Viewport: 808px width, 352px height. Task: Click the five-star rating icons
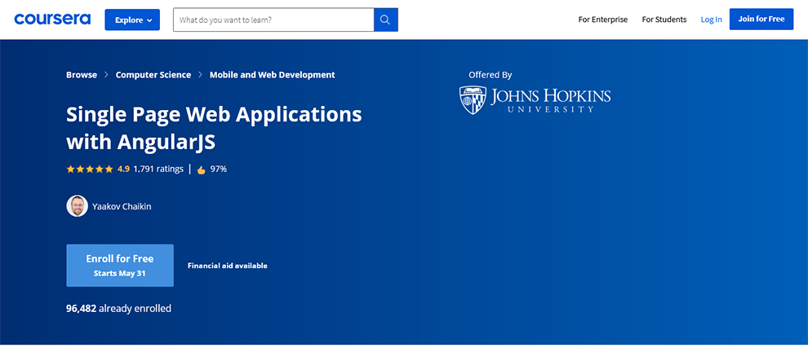(x=90, y=169)
